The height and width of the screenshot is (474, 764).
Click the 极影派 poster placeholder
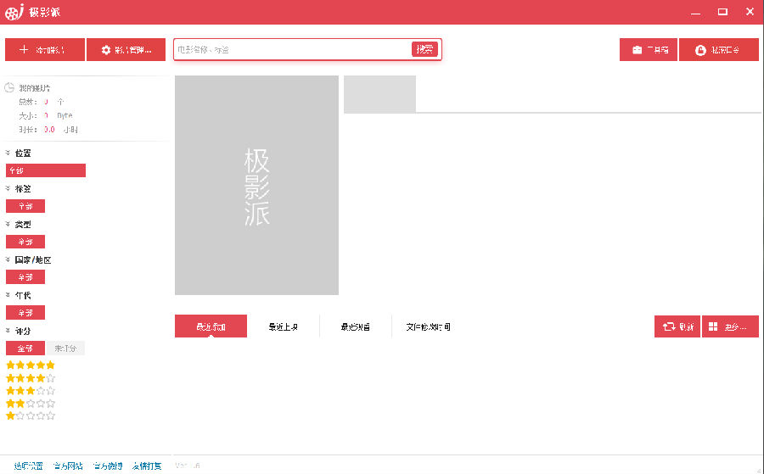(x=256, y=185)
